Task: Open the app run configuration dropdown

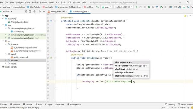Action: [106, 7]
